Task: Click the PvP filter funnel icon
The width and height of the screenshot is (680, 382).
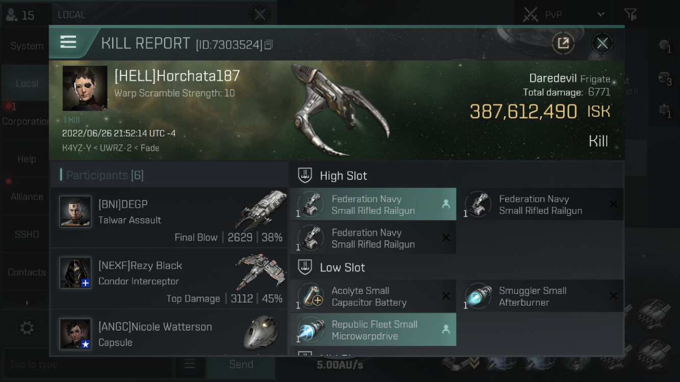Action: click(631, 14)
